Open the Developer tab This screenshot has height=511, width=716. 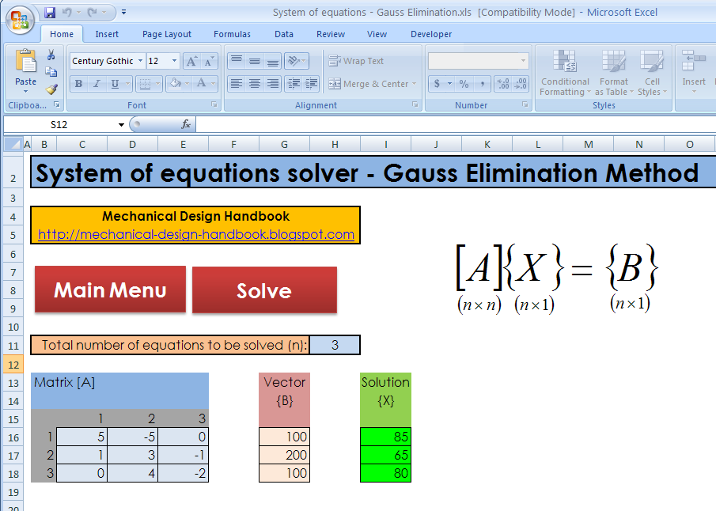431,34
